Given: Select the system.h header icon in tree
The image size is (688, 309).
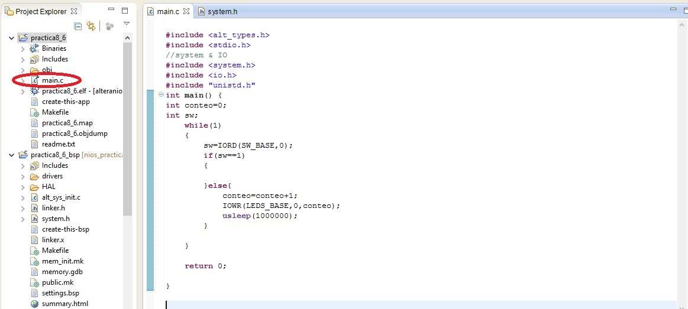Looking at the screenshot, I should 34,219.
